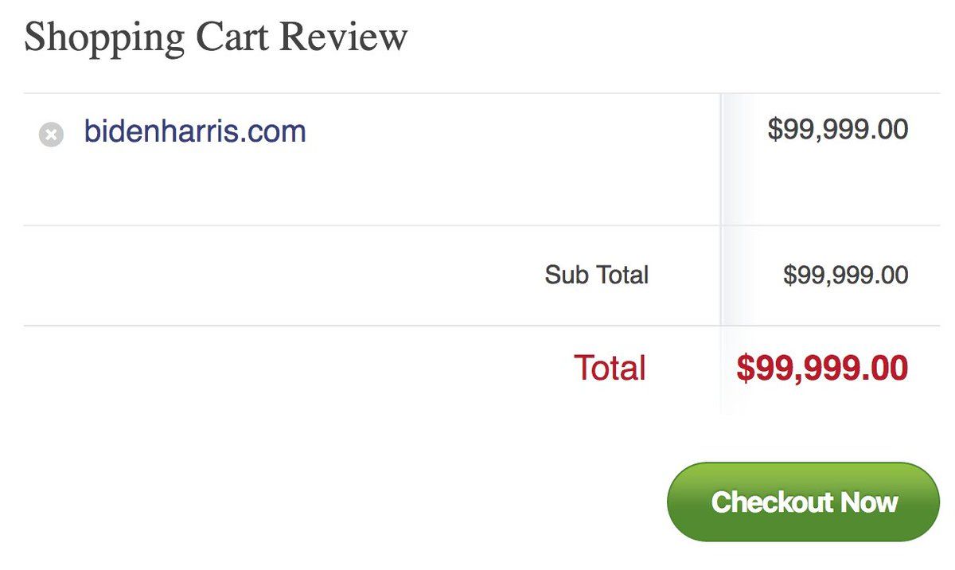Remove bidenharris.com from the cart
955x570 pixels.
[x=51, y=135]
